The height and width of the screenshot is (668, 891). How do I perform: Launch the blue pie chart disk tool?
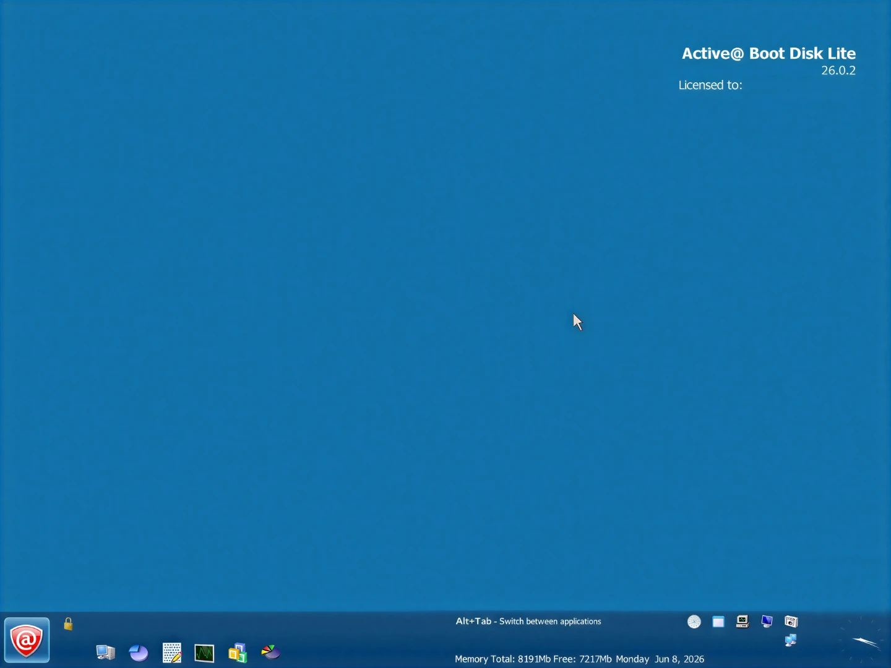tap(139, 653)
